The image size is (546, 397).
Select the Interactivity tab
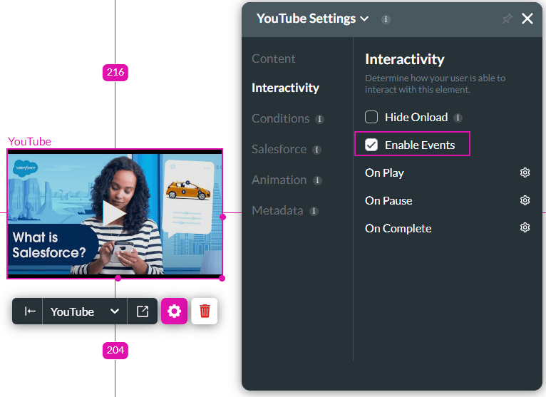pyautogui.click(x=285, y=88)
